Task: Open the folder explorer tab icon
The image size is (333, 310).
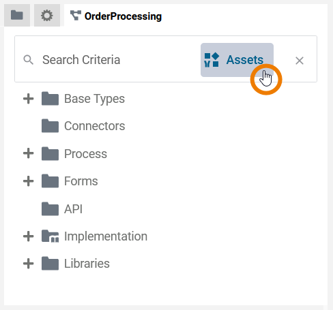Action: (x=17, y=15)
